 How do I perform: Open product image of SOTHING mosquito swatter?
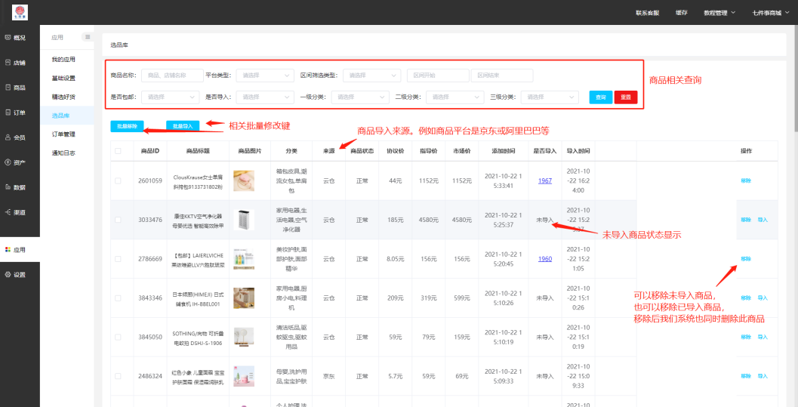coord(243,338)
